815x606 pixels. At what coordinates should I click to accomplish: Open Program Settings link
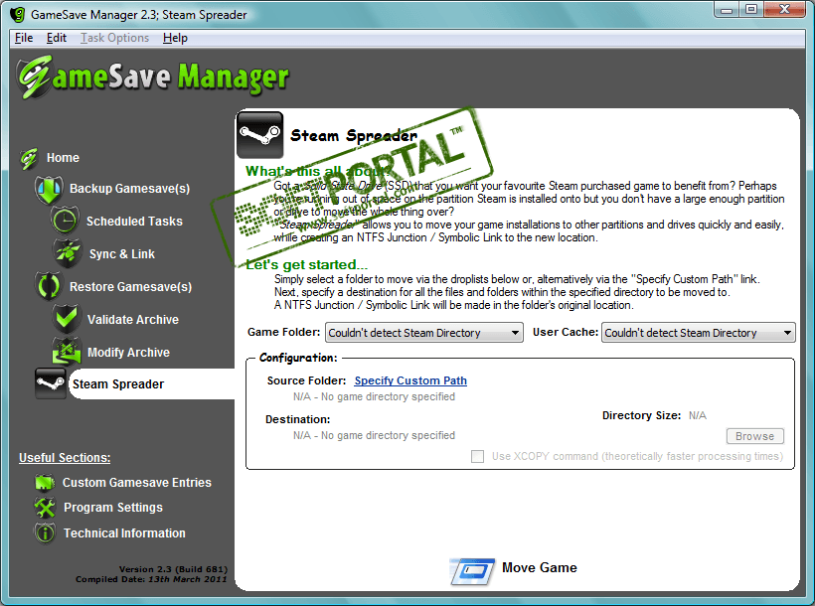coord(113,508)
